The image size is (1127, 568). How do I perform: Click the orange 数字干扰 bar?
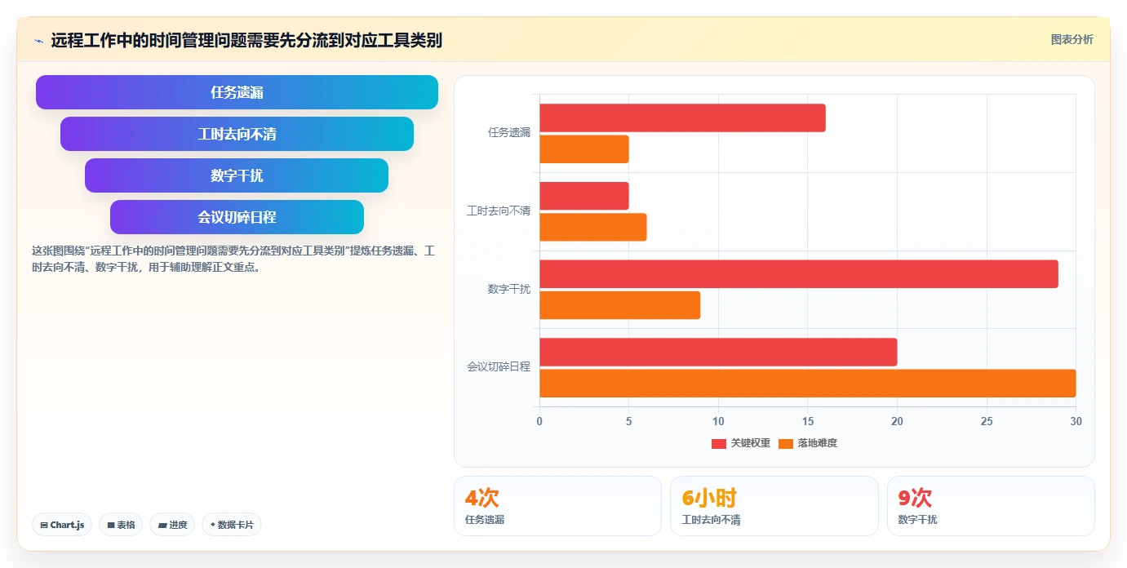coord(620,305)
